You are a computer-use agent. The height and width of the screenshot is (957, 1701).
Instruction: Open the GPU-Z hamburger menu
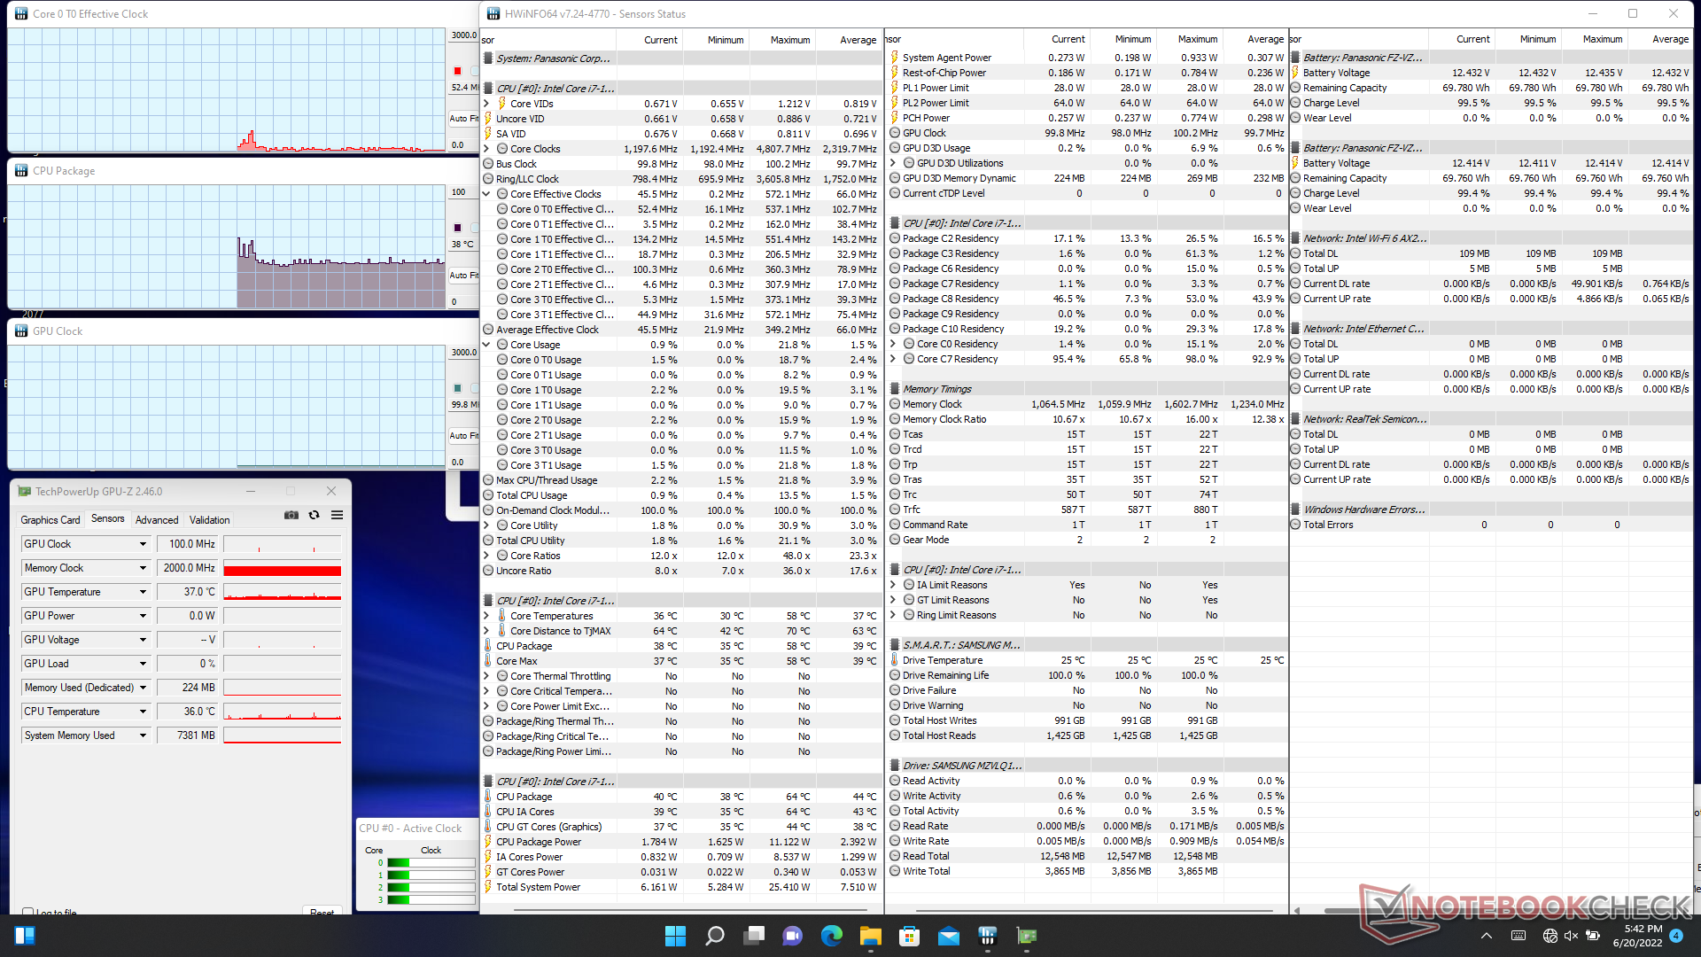pyautogui.click(x=337, y=516)
